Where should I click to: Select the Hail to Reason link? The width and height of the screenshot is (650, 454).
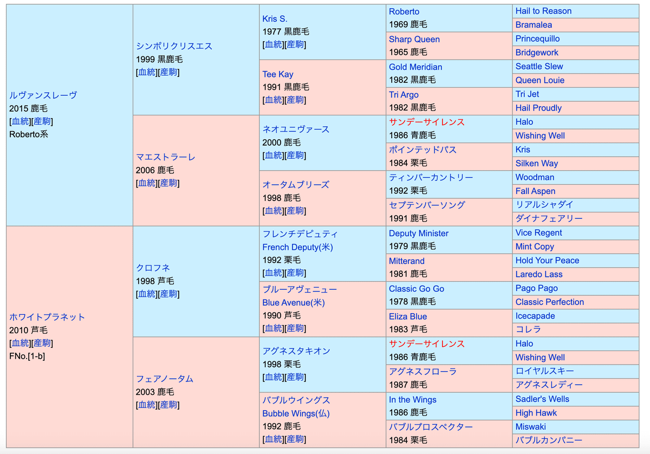(543, 11)
